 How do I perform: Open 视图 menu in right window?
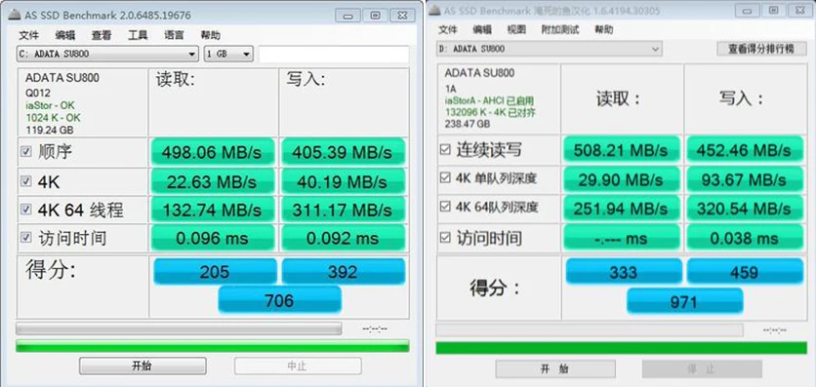[x=516, y=29]
